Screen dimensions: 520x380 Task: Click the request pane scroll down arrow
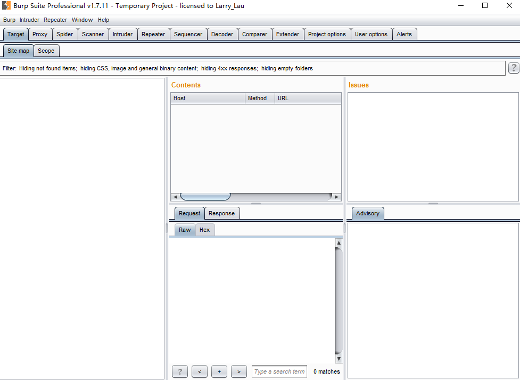(339, 359)
